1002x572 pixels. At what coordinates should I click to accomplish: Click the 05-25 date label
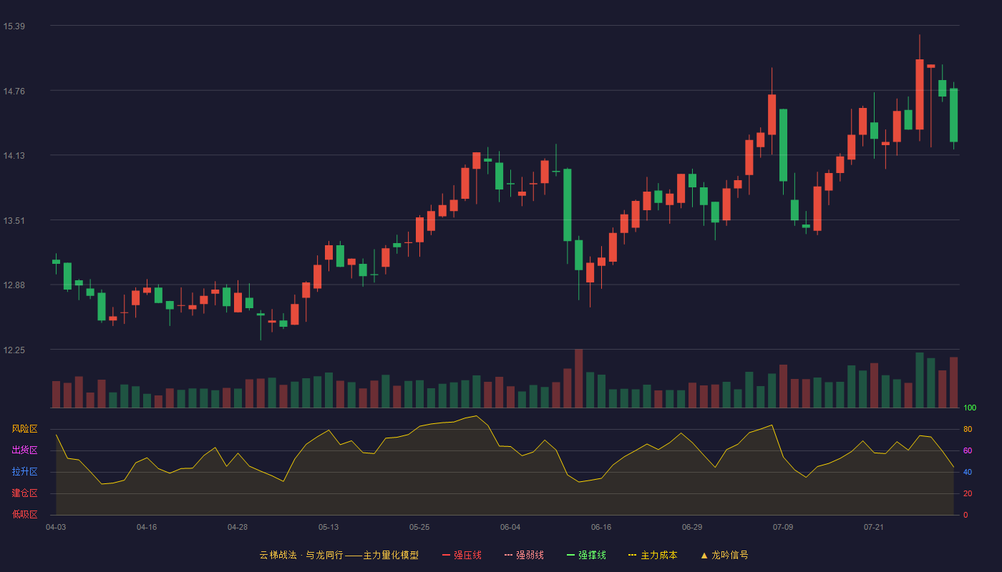419,528
